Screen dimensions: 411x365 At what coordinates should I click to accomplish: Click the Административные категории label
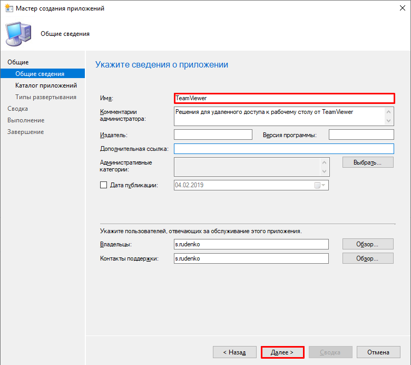coord(126,166)
